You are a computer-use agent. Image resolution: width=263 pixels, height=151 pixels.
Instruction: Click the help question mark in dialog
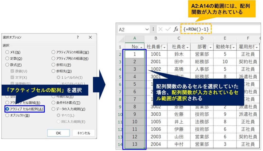(x=78, y=37)
